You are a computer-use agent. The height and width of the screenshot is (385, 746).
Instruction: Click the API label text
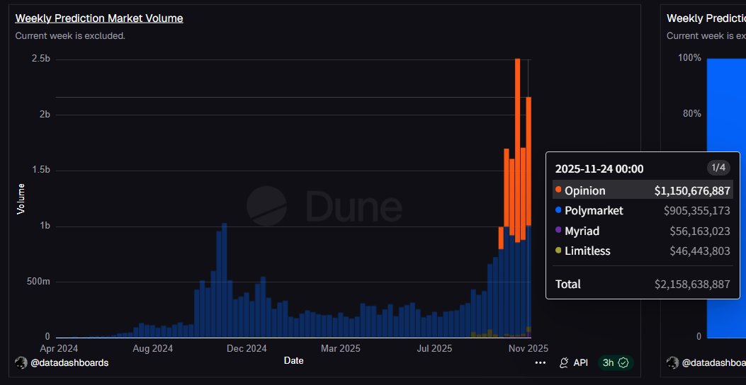click(580, 362)
